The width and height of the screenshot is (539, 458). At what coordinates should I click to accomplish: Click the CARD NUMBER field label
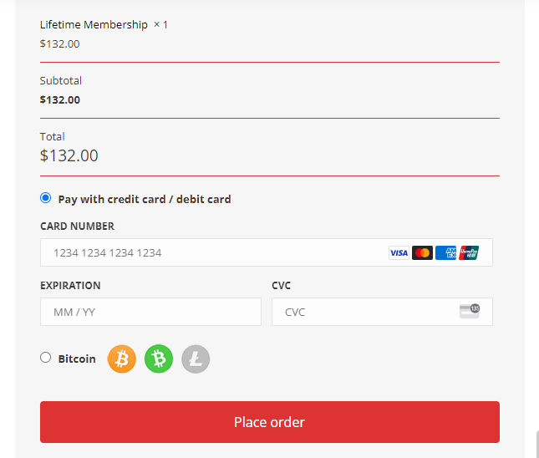coord(77,226)
